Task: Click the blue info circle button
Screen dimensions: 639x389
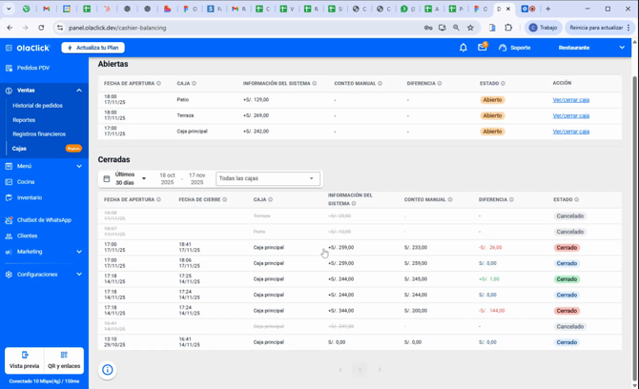Action: click(108, 370)
